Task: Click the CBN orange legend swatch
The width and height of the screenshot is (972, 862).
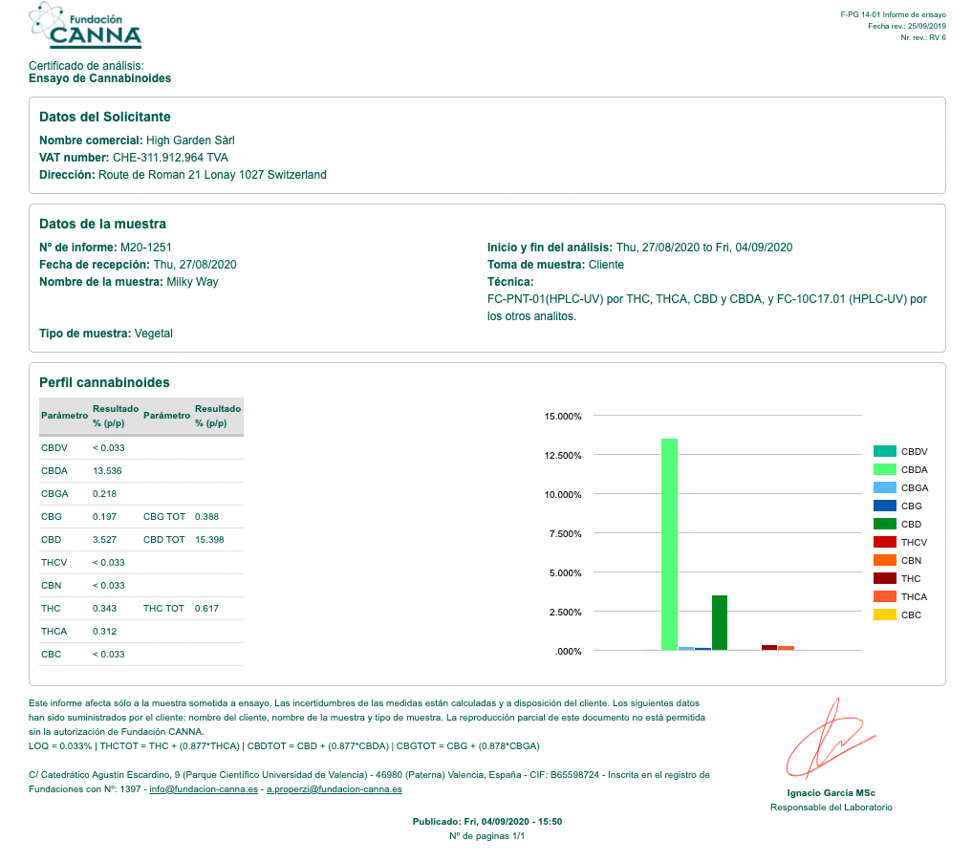Action: coord(885,560)
